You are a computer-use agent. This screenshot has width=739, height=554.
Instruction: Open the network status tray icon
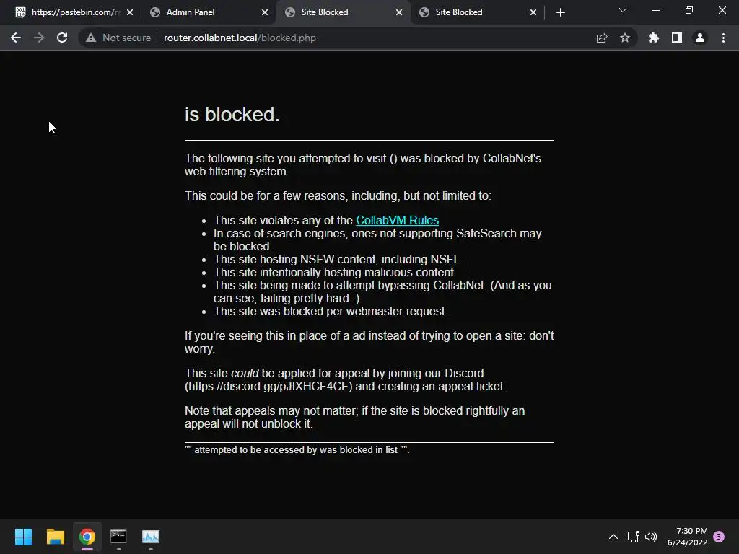pos(634,537)
